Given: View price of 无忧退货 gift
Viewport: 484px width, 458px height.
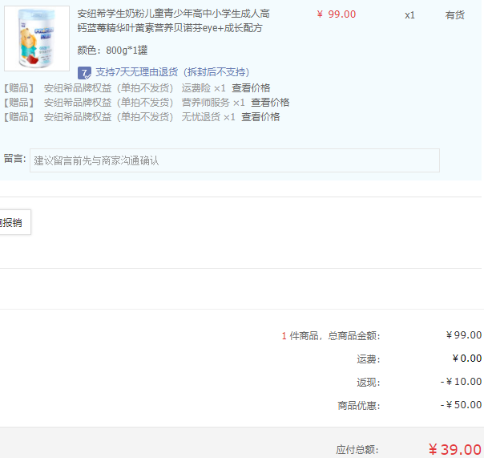Looking at the screenshot, I should coord(260,117).
